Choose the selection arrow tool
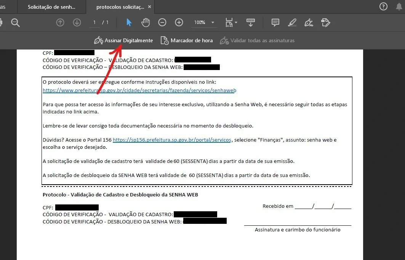This screenshot has width=405, height=260. (x=129, y=22)
